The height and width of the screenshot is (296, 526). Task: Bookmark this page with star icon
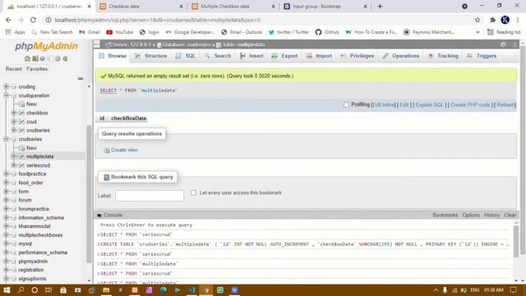[478, 20]
